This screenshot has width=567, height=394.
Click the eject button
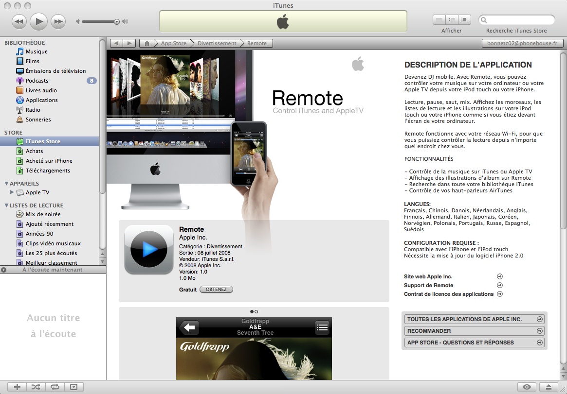(x=549, y=387)
